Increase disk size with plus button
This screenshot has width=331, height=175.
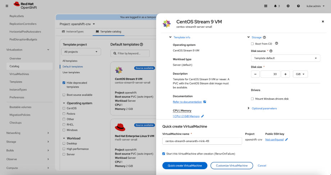pos(285,74)
